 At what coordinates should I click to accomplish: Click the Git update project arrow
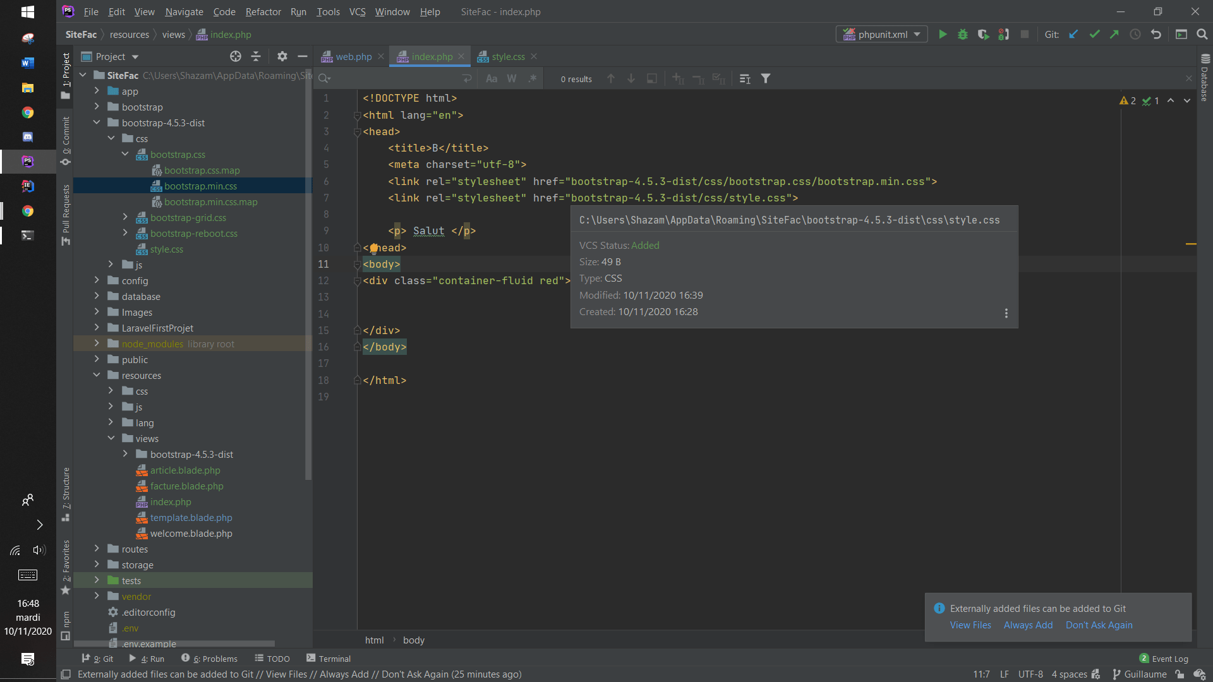tap(1073, 35)
